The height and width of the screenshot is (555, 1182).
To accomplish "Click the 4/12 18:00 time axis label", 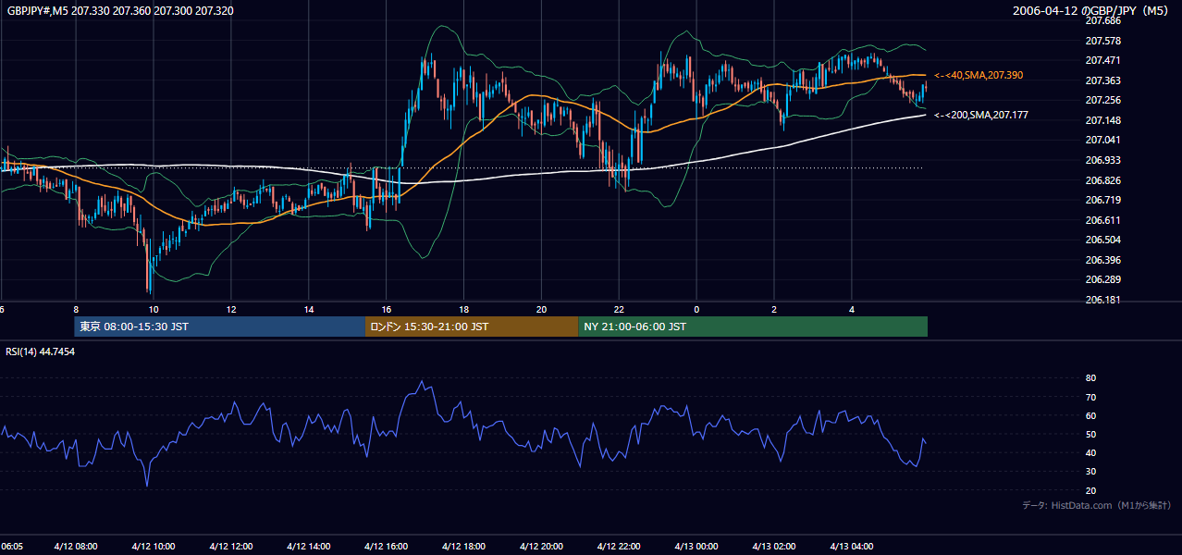I will tap(464, 547).
